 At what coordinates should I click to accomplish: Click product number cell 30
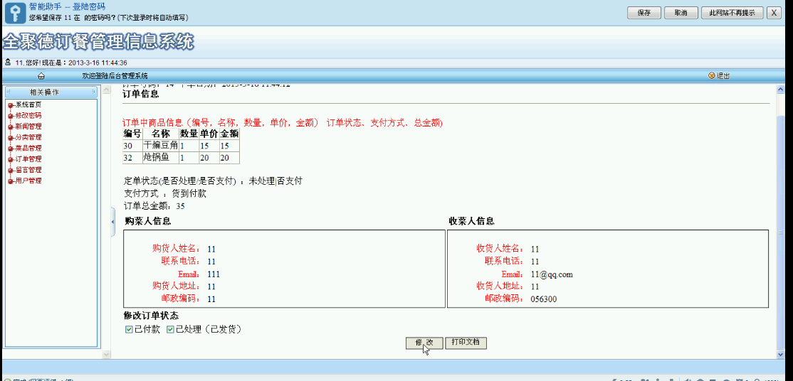click(132, 146)
